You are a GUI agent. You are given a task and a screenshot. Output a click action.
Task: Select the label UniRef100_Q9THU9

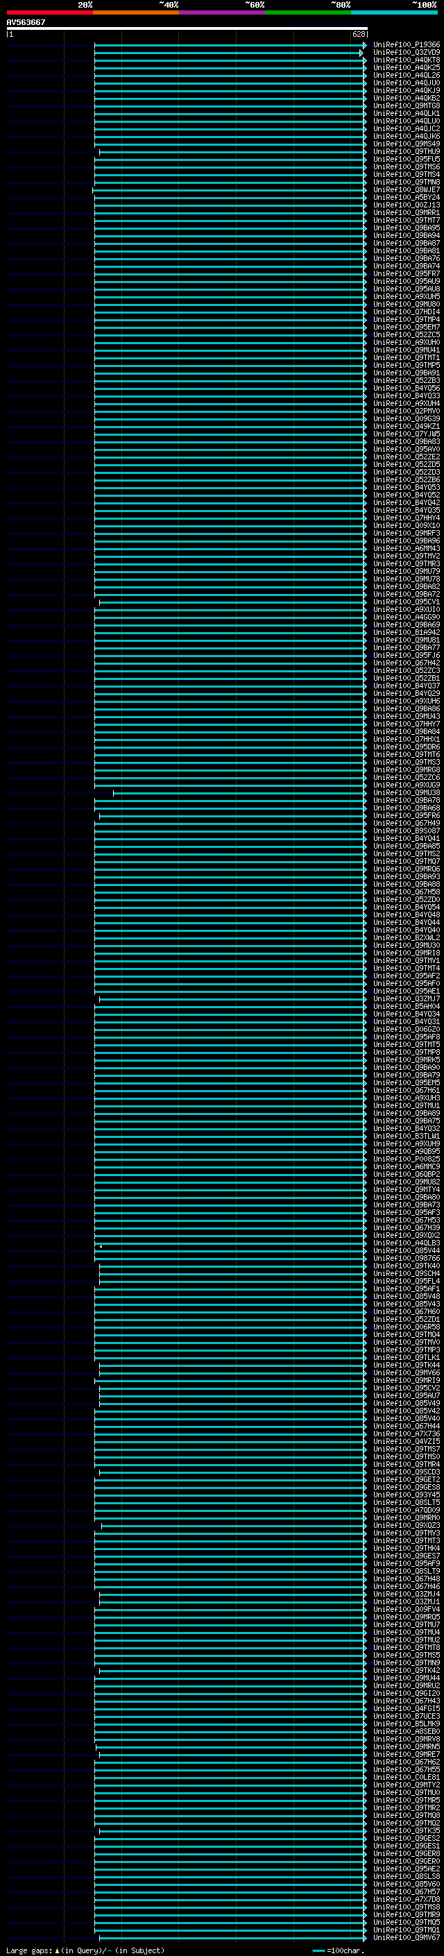(407, 152)
